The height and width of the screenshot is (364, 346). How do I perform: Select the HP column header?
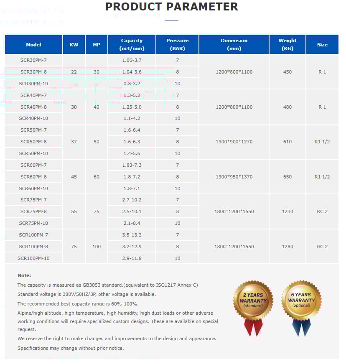click(x=97, y=45)
